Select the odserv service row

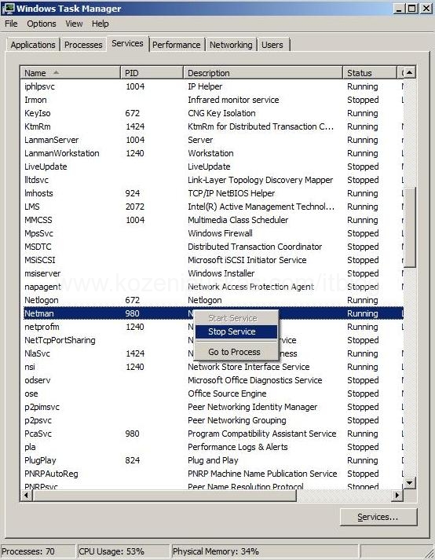[x=214, y=380]
